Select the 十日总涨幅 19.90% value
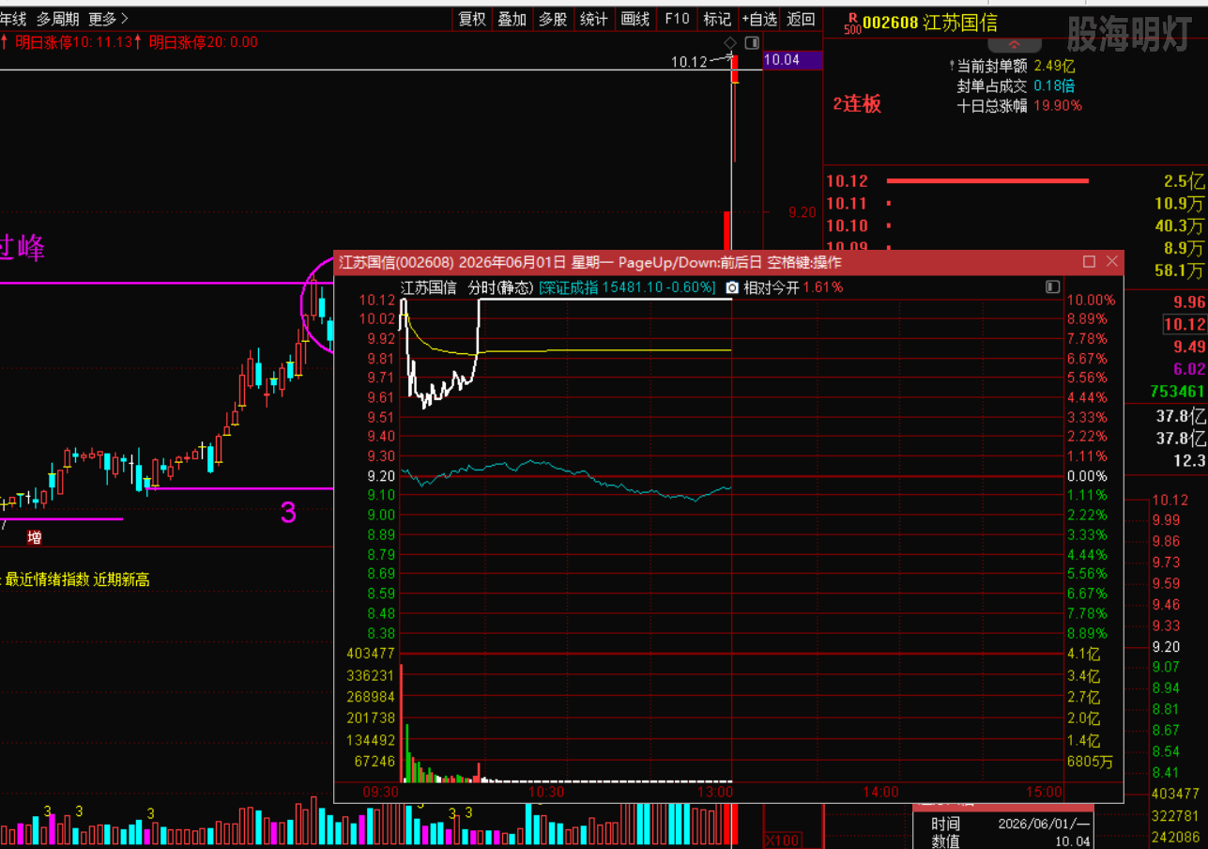 (1058, 105)
